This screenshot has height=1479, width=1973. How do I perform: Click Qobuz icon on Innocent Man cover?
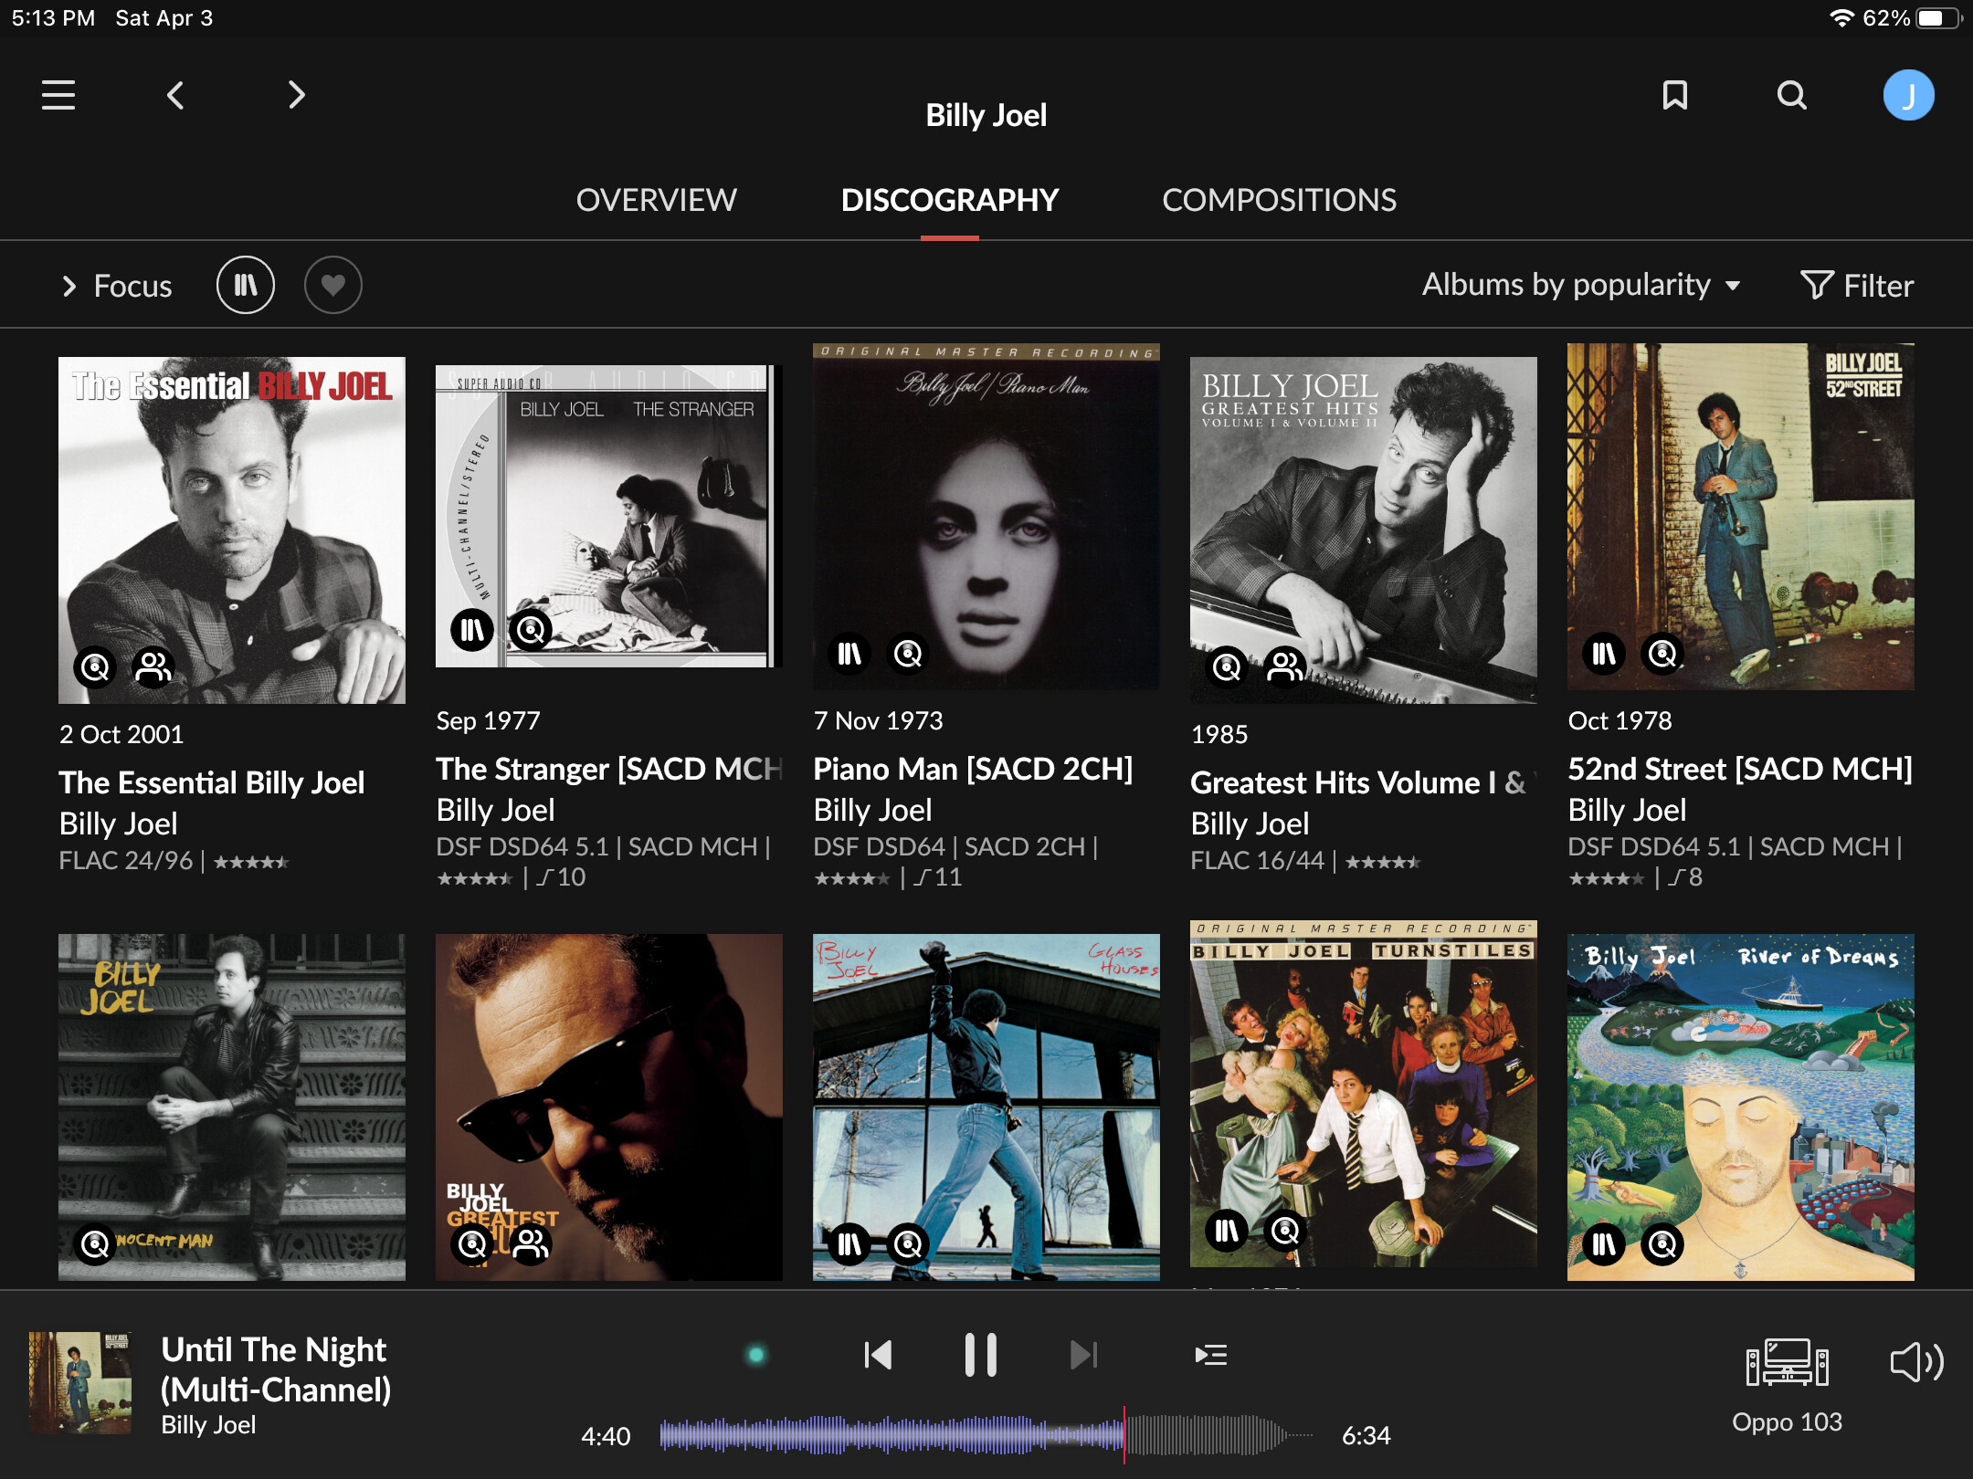pyautogui.click(x=95, y=1243)
